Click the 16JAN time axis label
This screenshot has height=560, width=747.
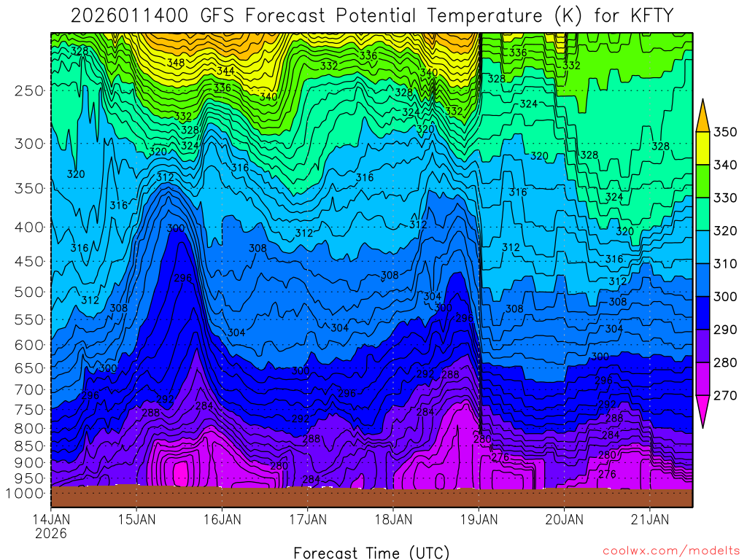coord(222,519)
